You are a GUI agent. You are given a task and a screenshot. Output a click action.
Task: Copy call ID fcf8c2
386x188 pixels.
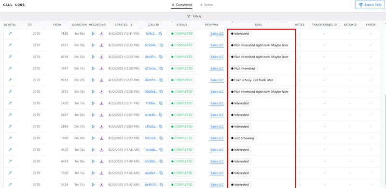click(x=160, y=33)
